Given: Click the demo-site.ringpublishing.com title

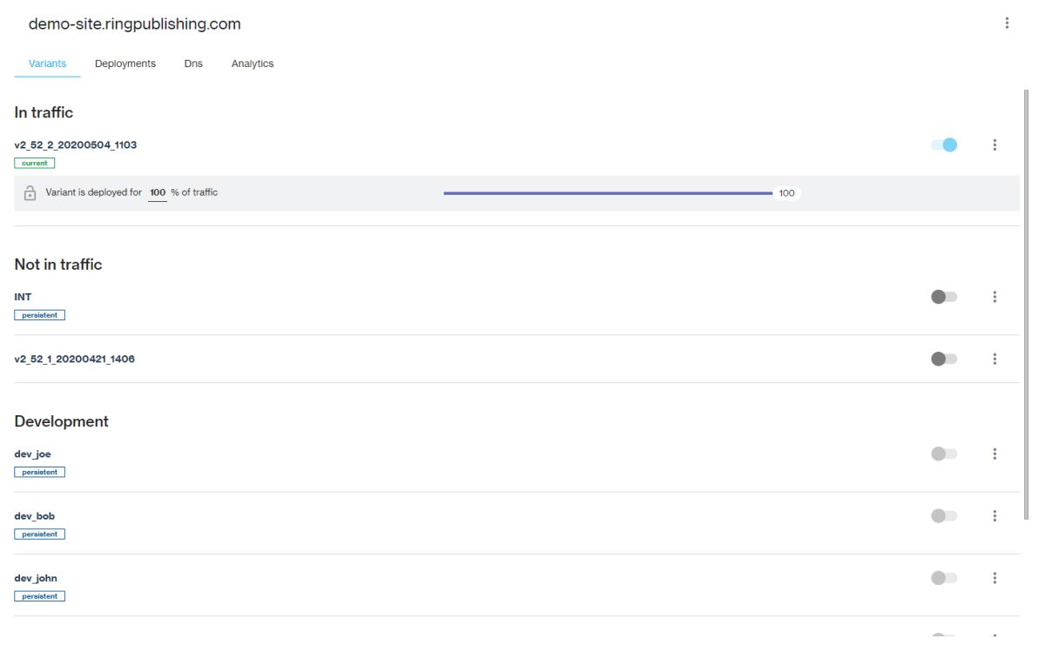Looking at the screenshot, I should (x=135, y=24).
